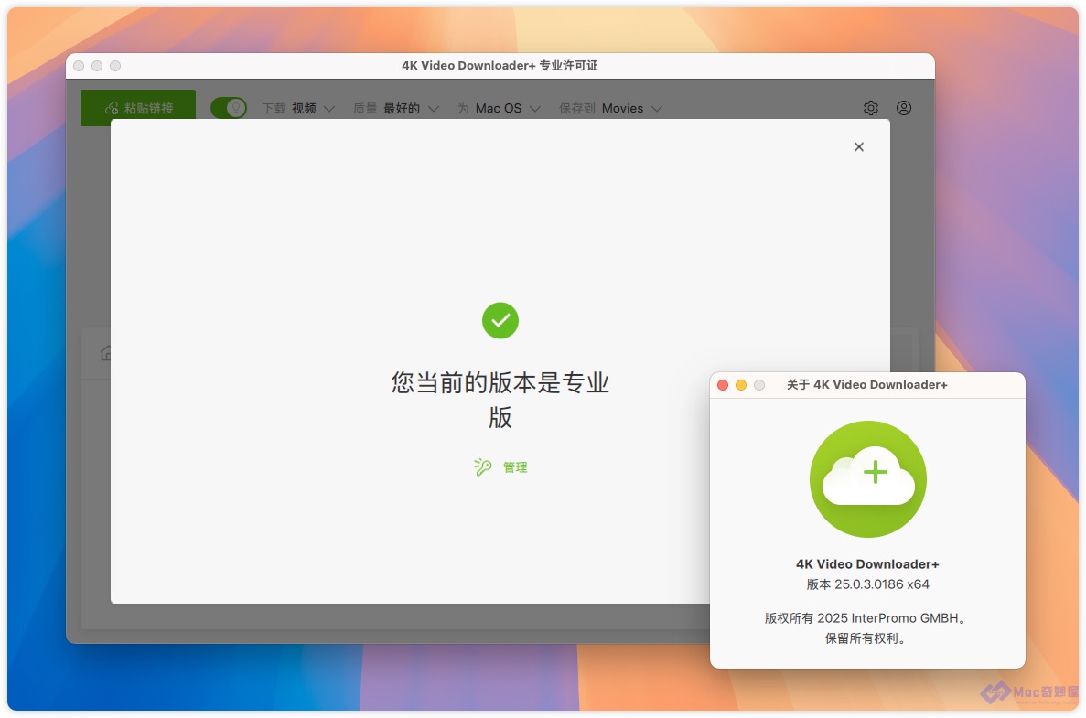The width and height of the screenshot is (1086, 718).
Task: Close the 关于 4K Video Downloader+ window
Action: point(723,385)
